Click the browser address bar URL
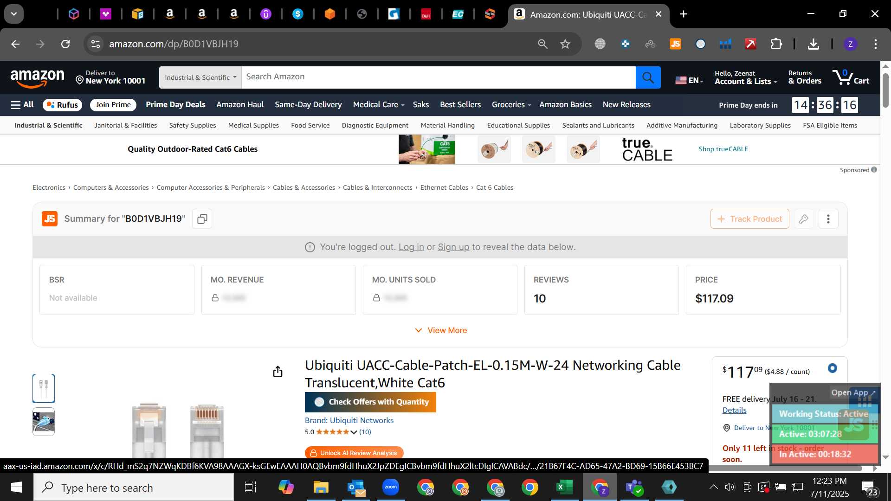 (174, 44)
